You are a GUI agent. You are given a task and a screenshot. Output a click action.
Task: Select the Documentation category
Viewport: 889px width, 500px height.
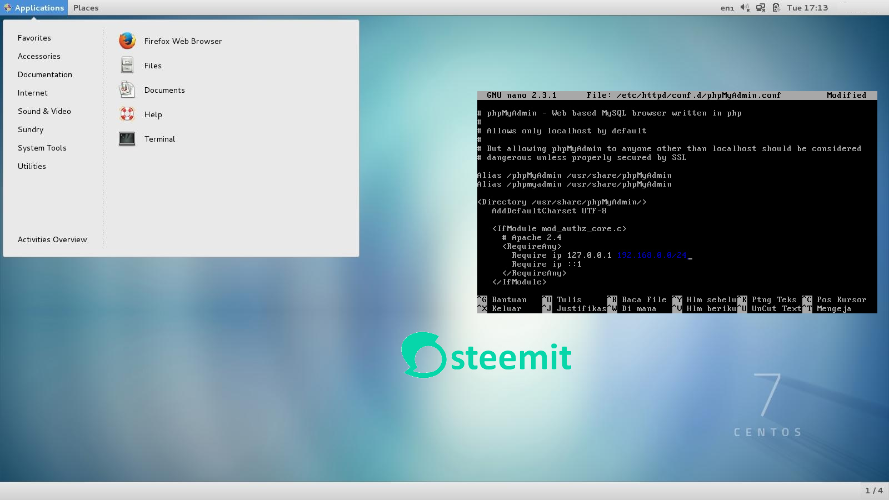pyautogui.click(x=45, y=74)
